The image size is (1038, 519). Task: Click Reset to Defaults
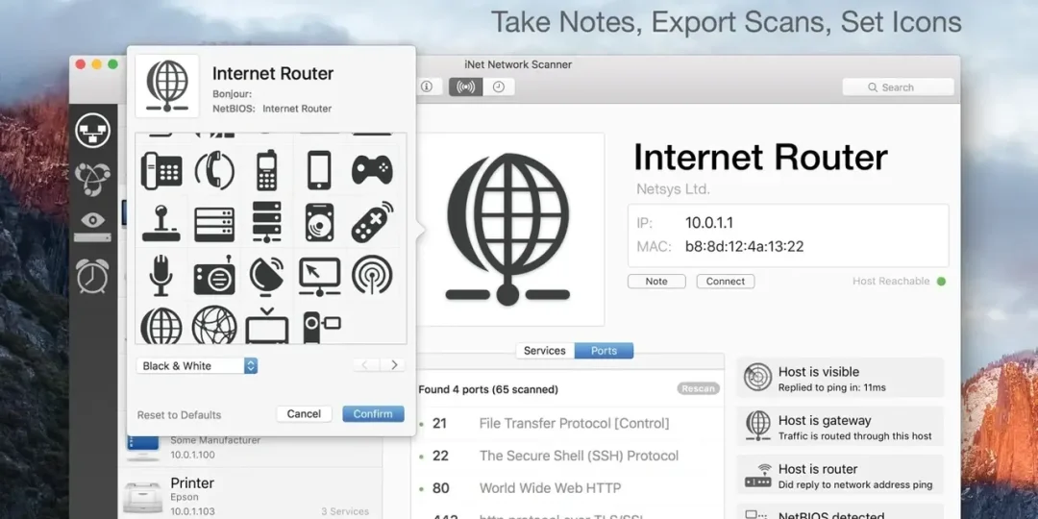coord(179,415)
